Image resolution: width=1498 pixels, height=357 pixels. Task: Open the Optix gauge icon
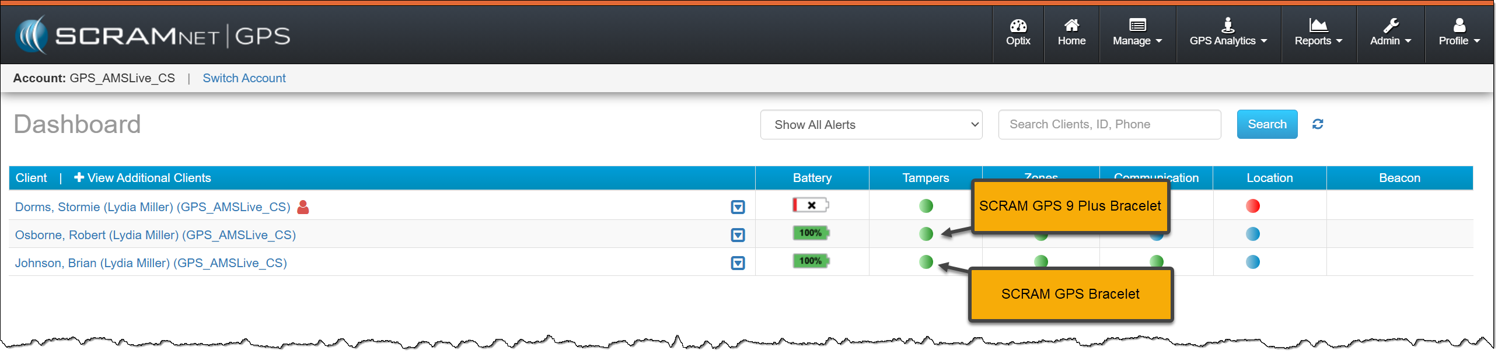click(1018, 26)
